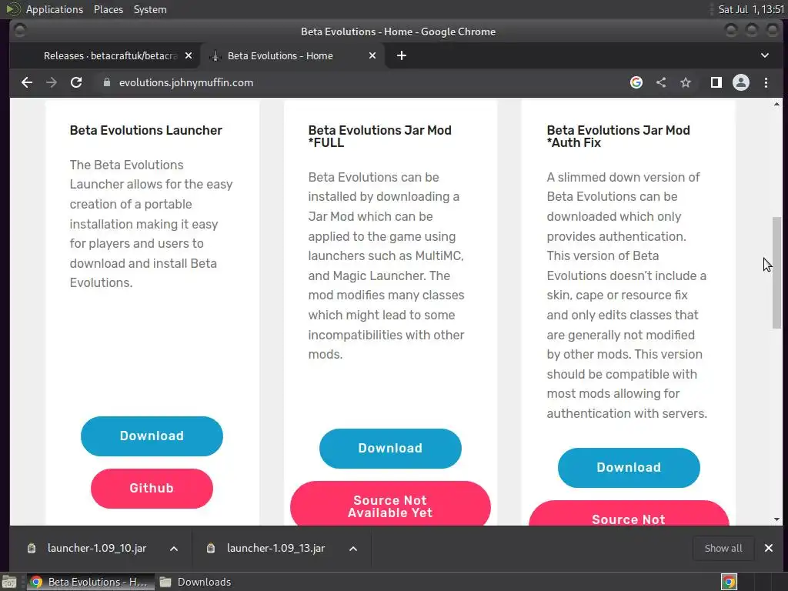This screenshot has height=591, width=788.
Task: Click the Beta Evolutions Jar Mod *FULL heading
Action: (380, 136)
